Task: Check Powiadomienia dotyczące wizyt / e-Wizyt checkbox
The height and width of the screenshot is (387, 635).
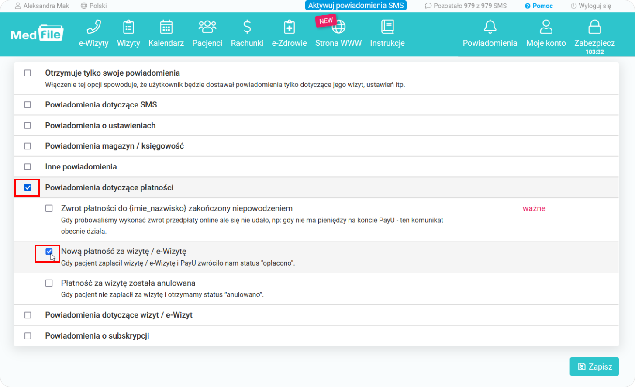Action: click(28, 315)
